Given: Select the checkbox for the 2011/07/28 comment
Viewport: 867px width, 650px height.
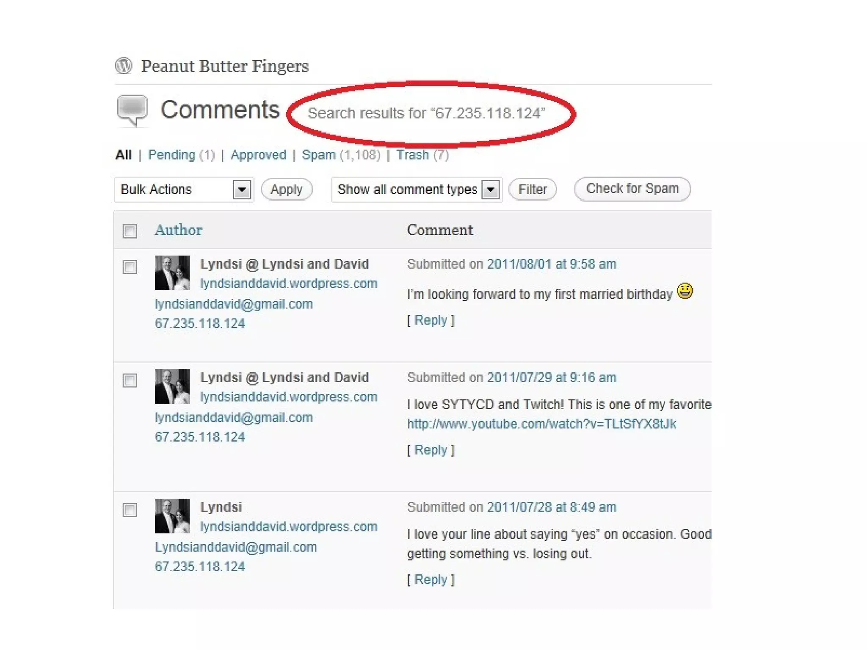Looking at the screenshot, I should (130, 510).
